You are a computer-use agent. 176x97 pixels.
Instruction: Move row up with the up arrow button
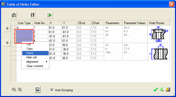[7, 28]
